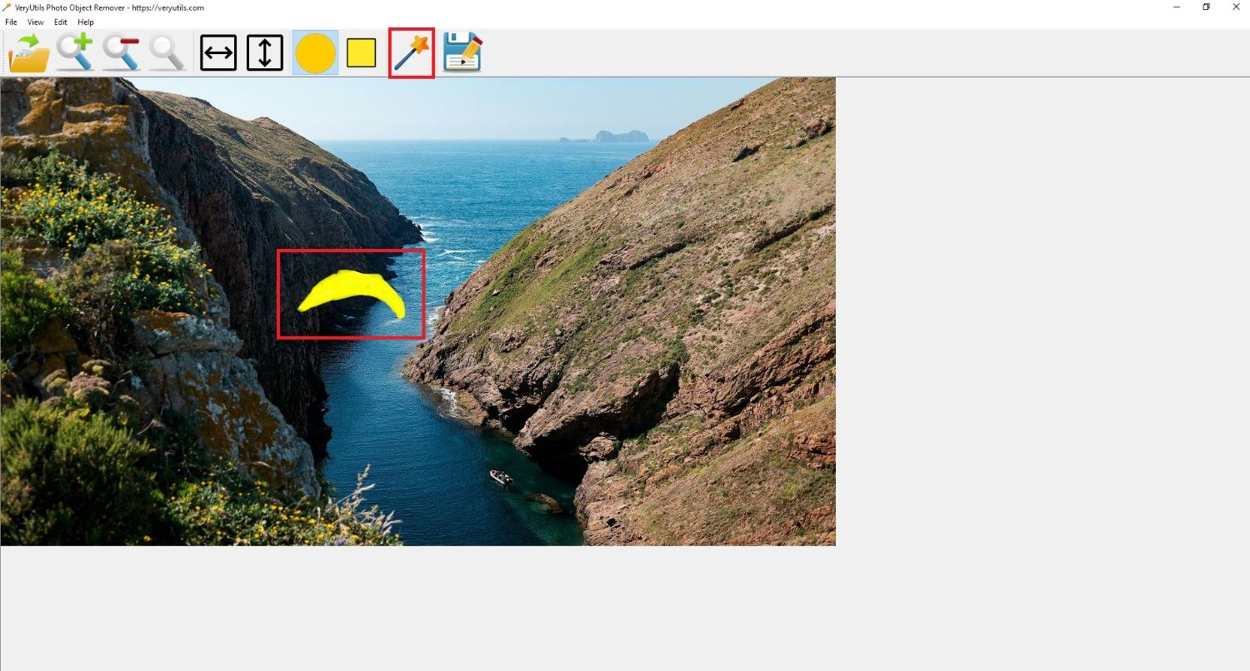The width and height of the screenshot is (1250, 671).
Task: Click the small boat in the water
Action: click(x=501, y=477)
